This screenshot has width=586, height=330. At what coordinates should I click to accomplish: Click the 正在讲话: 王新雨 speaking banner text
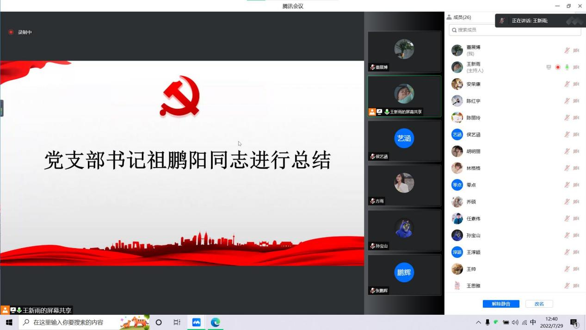[530, 21]
